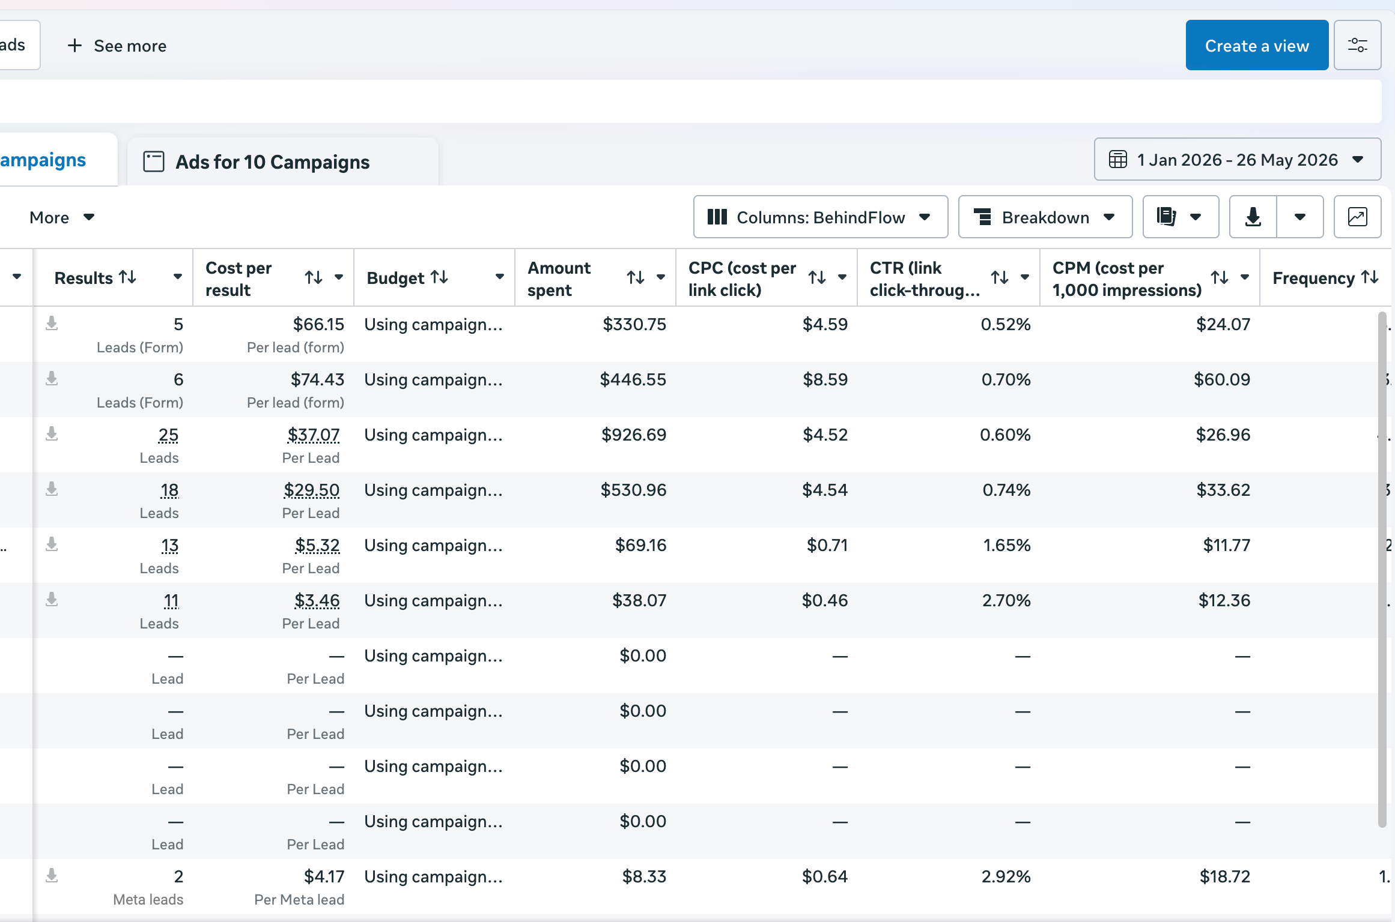The height and width of the screenshot is (922, 1395).
Task: Sort by Amount spent column
Action: pos(636,277)
